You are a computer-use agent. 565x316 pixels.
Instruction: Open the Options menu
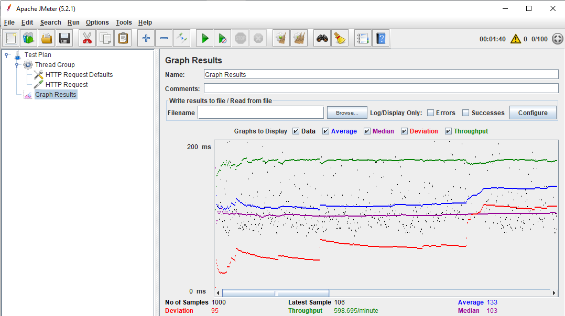[x=97, y=22]
